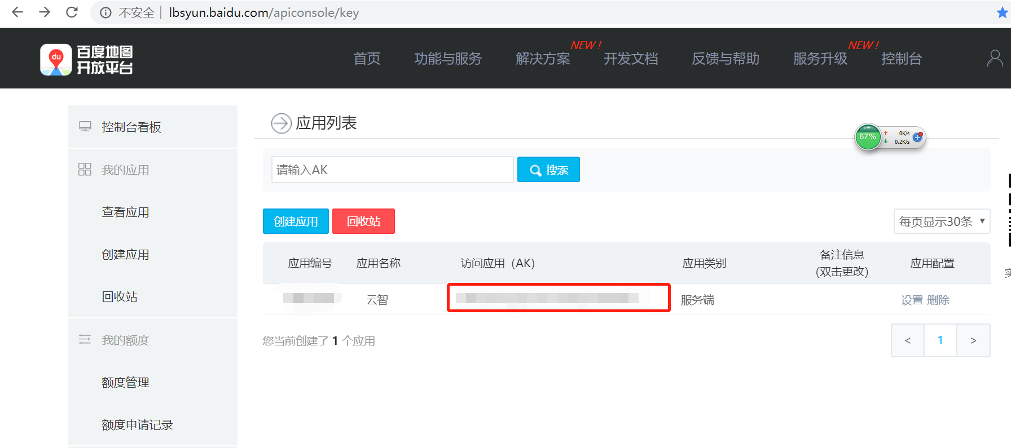The width and height of the screenshot is (1011, 448).
Task: Click the 设置 link for 云智
Action: [912, 300]
